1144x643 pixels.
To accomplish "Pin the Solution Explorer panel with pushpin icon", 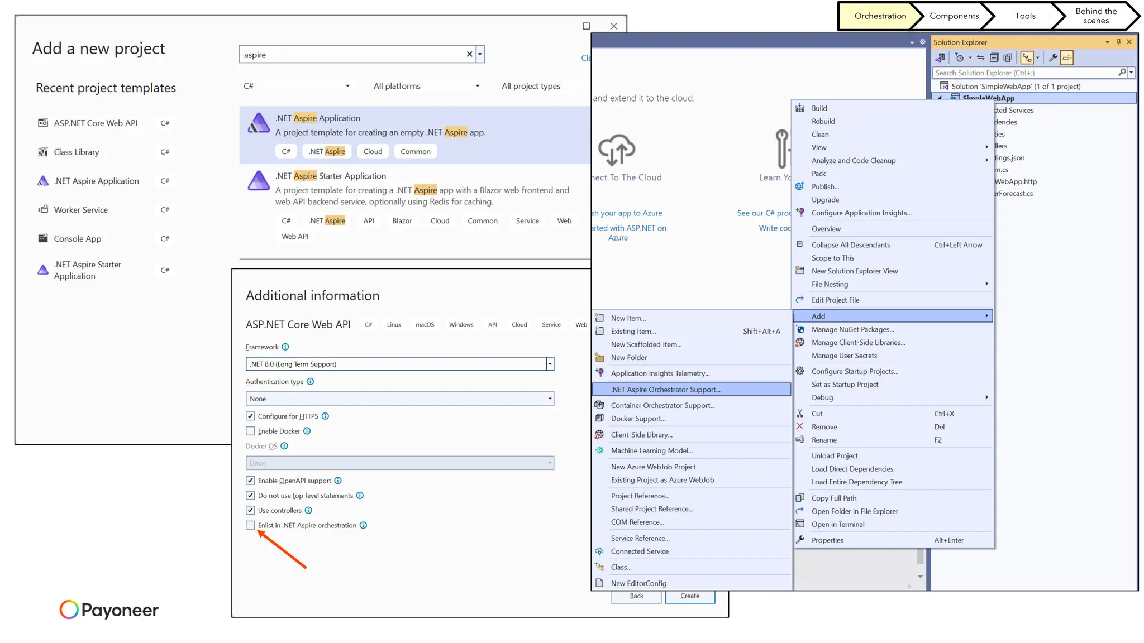I will 1118,42.
